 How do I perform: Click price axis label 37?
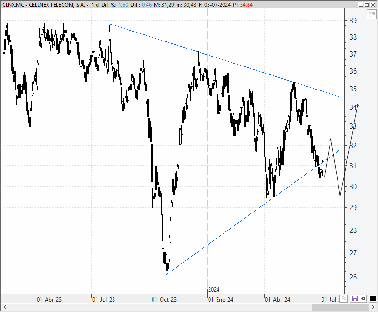coord(353,54)
